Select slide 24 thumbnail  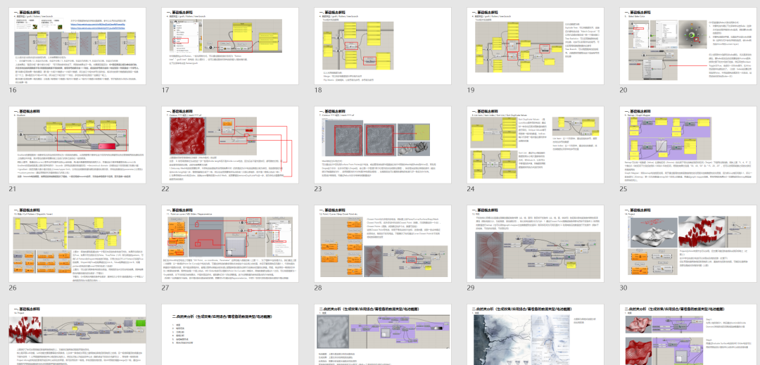[x=533, y=144]
